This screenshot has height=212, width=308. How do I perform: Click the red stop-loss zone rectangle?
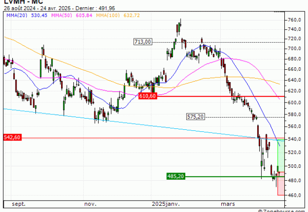(x=281, y=183)
